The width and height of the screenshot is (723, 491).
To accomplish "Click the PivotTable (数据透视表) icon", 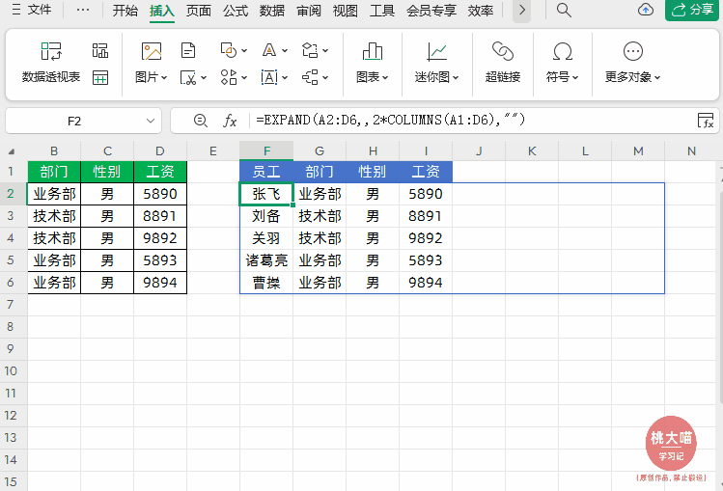I will tap(51, 51).
